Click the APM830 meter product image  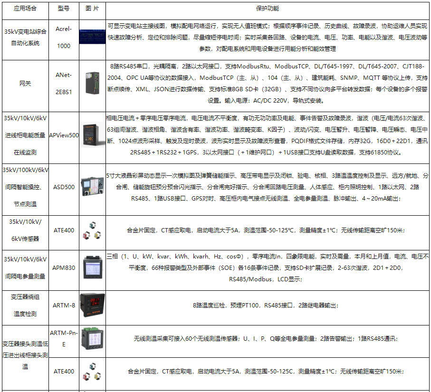pyautogui.click(x=92, y=268)
